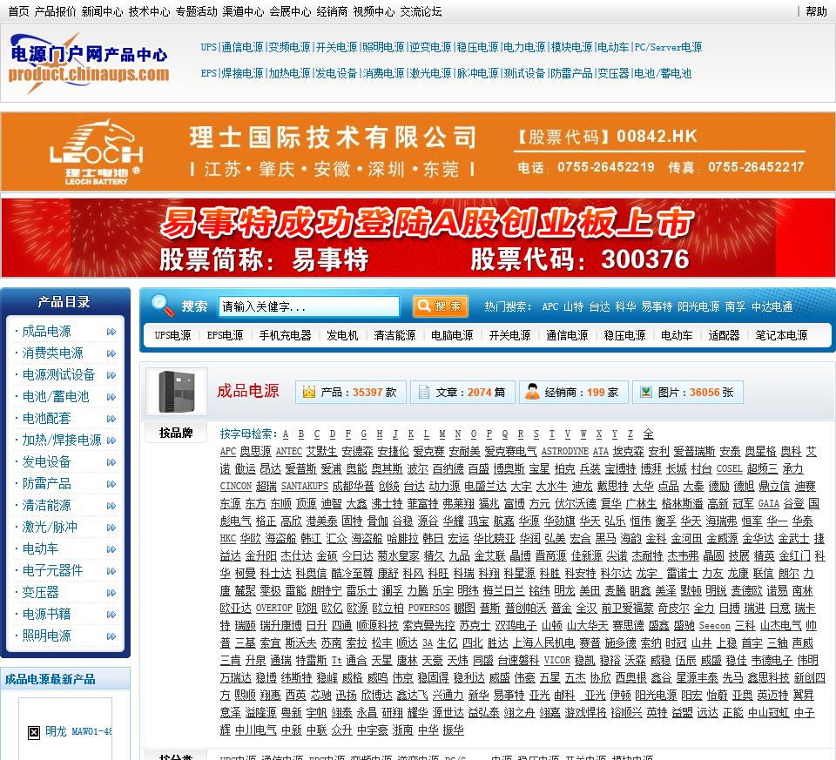Viewport: 836px width, 760px height.
Task: Expand arrow next to 电动车 in catalog
Action: (111, 549)
